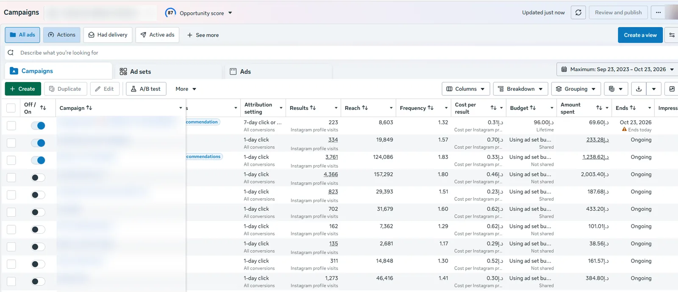Image resolution: width=678 pixels, height=292 pixels.
Task: Click See more views
Action: pos(203,35)
